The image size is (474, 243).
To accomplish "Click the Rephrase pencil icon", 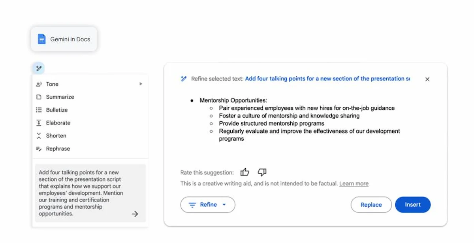I will 39,149.
